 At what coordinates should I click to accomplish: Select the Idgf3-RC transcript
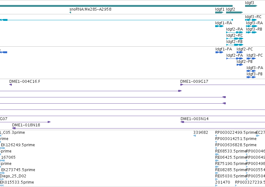coord(251,20)
